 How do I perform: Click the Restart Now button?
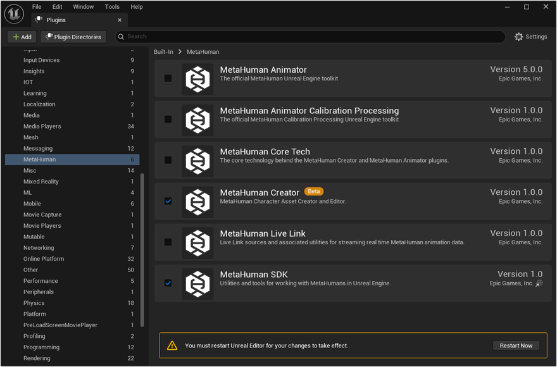[x=516, y=345]
